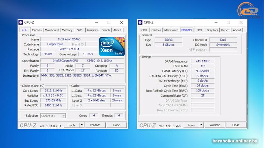The image size is (264, 148).
Task: Switch to CPU tab in right CPU-Z window
Action: [x=144, y=30]
